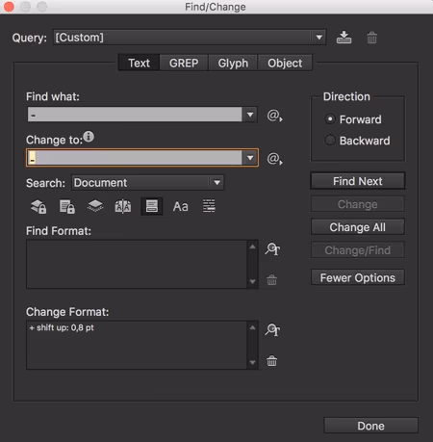Toggle Include Locked Layers search option
The image size is (433, 442).
(38, 206)
